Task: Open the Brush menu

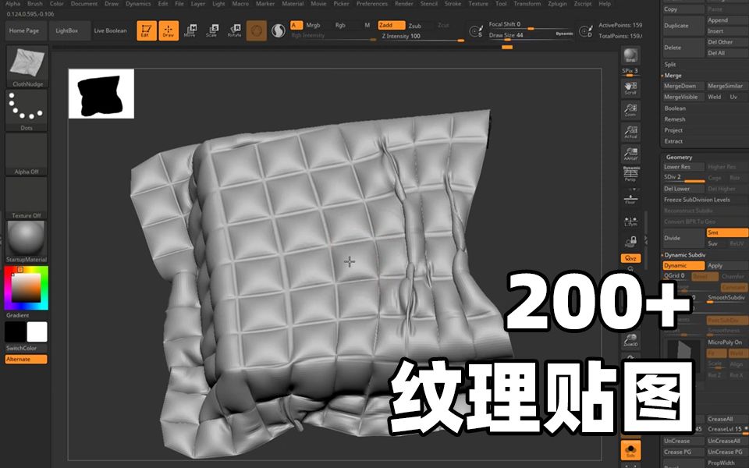Action: [x=35, y=4]
